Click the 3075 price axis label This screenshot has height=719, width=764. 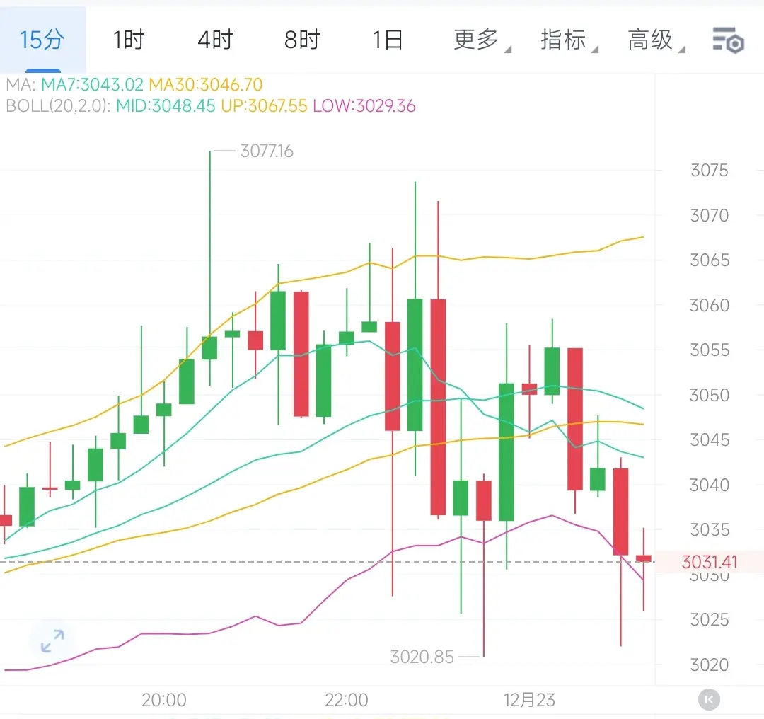(710, 170)
